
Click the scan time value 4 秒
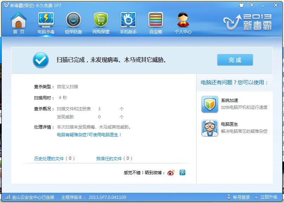[63, 98]
